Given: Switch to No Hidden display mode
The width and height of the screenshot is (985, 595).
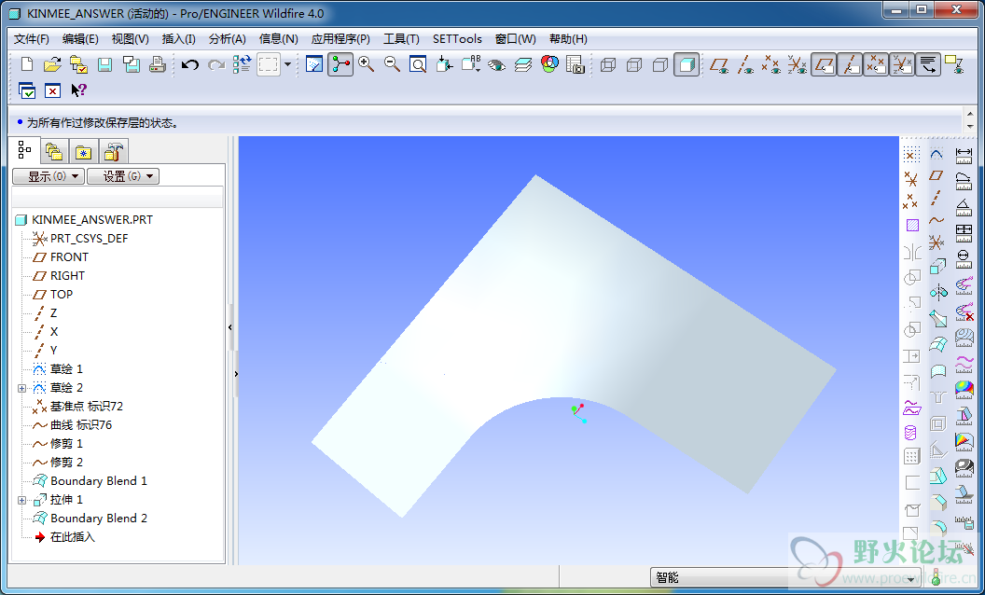Looking at the screenshot, I should 660,64.
